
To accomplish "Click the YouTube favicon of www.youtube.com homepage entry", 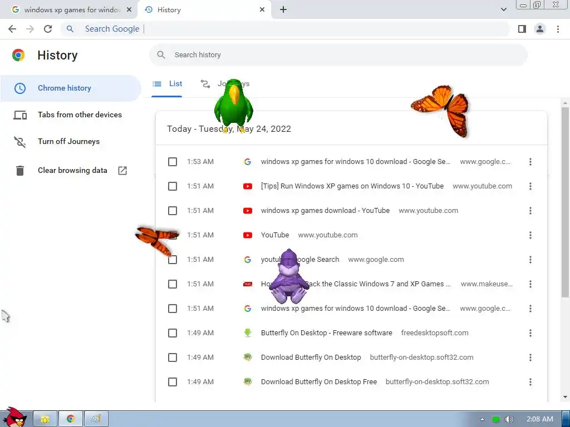I will pos(248,235).
